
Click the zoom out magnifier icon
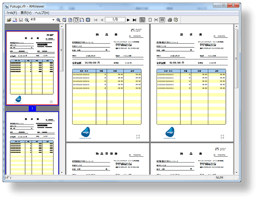coord(27,20)
